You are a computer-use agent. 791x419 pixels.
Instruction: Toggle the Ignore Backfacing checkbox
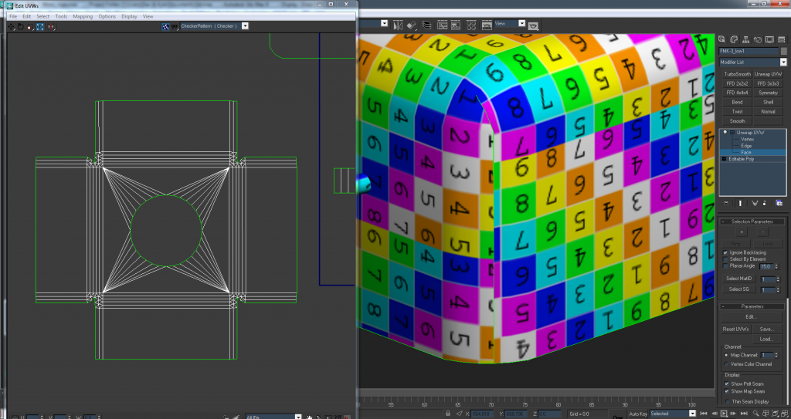[x=725, y=252]
